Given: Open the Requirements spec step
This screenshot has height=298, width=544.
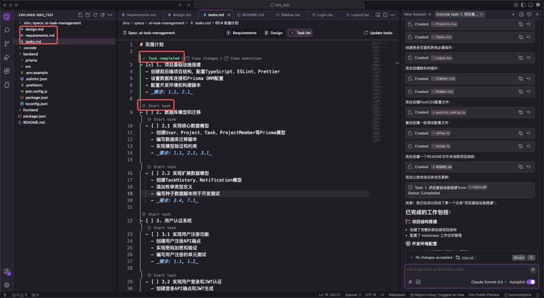Looking at the screenshot, I should 241,33.
